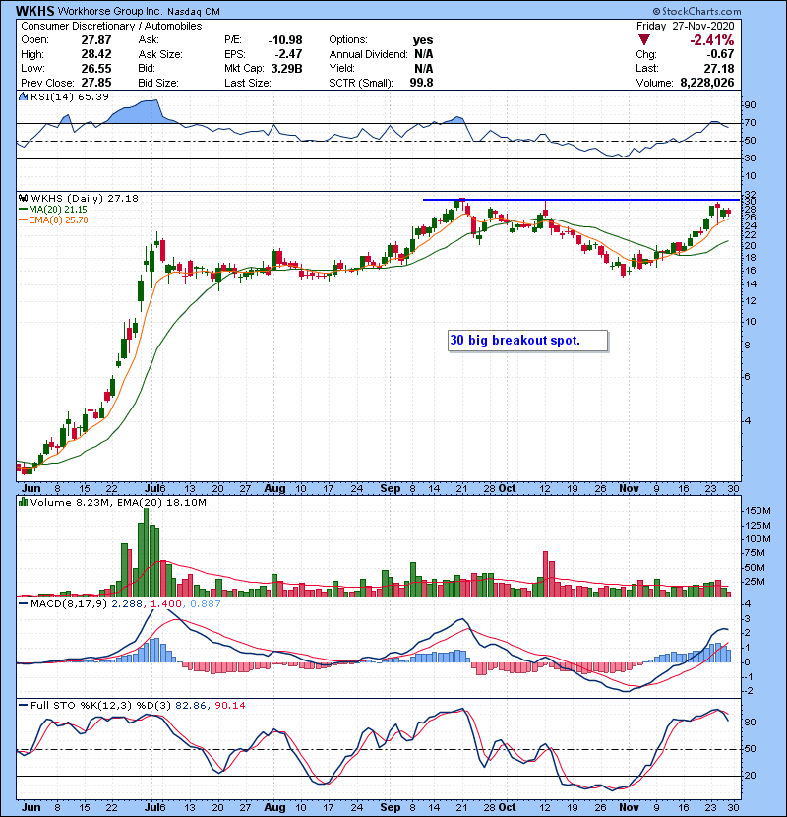787x817 pixels.
Task: Click the Nasdaq CM exchange label
Action: pyautogui.click(x=193, y=12)
